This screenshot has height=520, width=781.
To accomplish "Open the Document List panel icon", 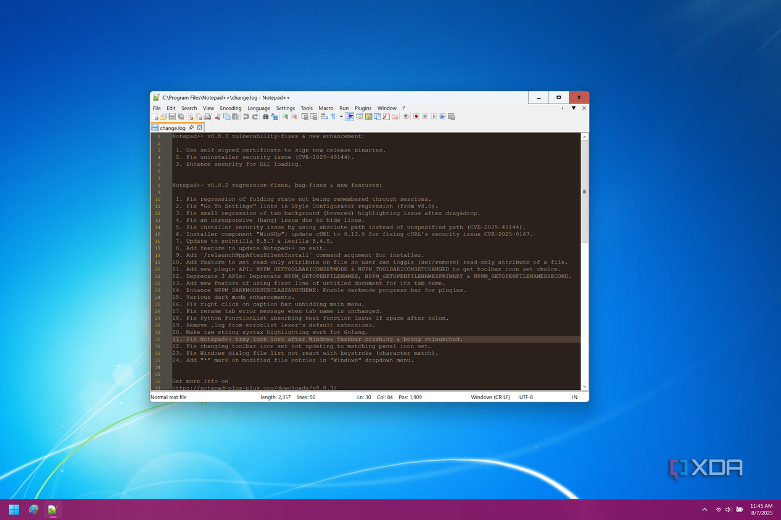I will 377,116.
